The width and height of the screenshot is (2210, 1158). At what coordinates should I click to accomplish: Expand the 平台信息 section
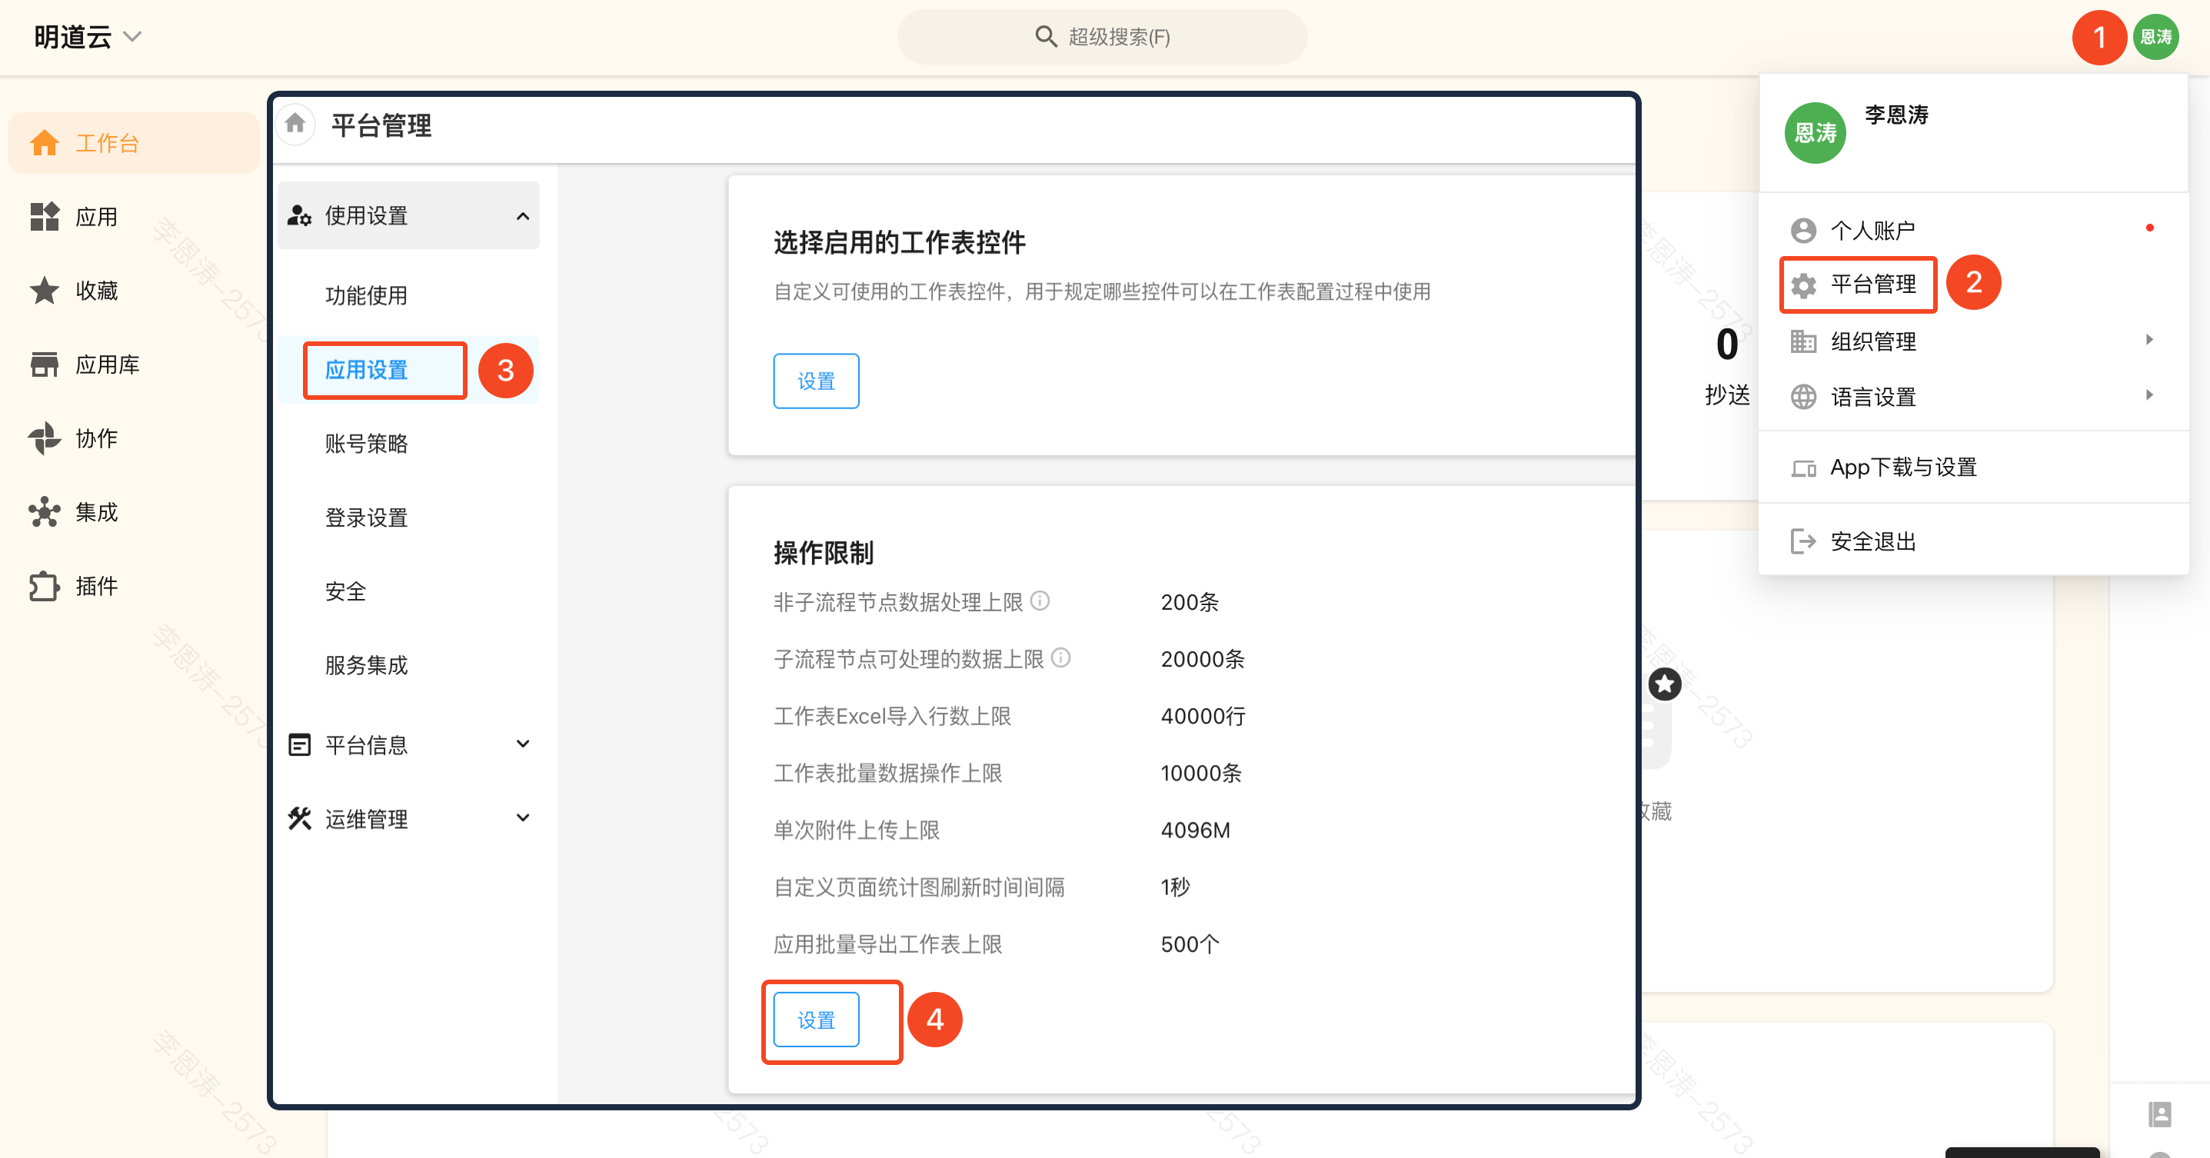click(522, 744)
